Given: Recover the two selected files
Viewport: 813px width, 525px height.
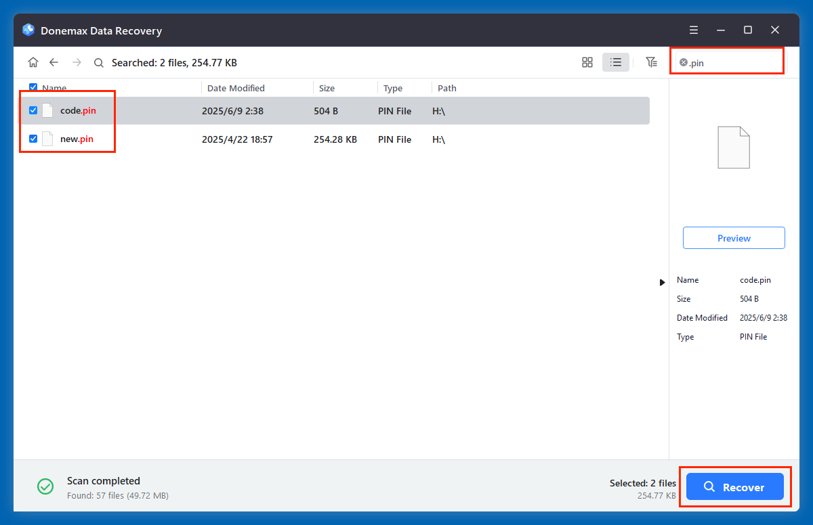Looking at the screenshot, I should (x=735, y=486).
